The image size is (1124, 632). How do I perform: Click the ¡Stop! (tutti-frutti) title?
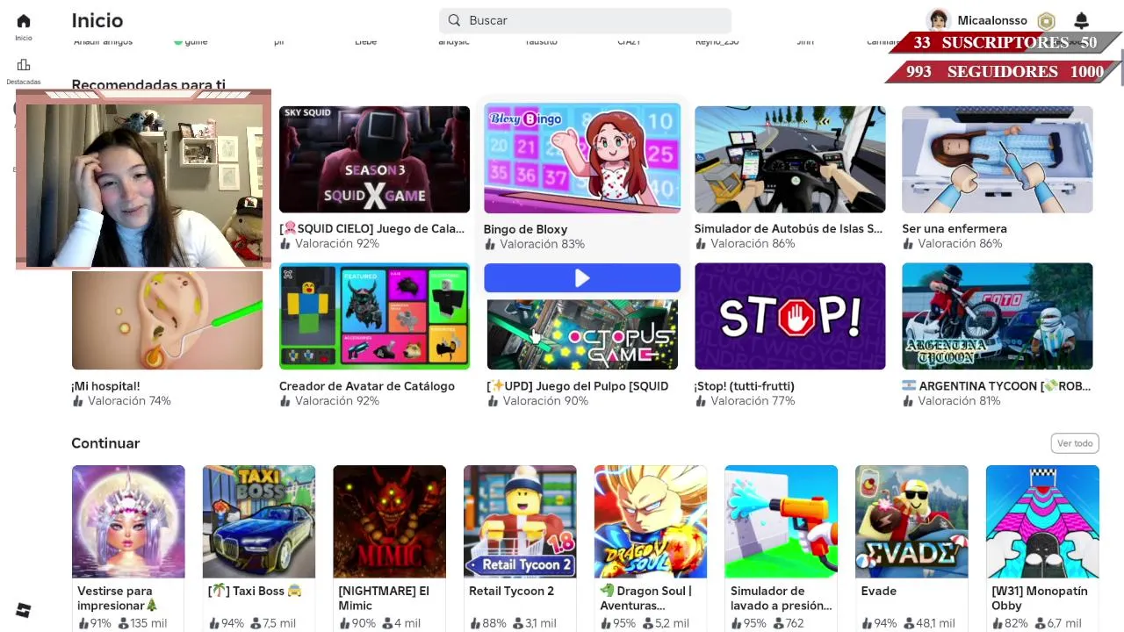745,385
